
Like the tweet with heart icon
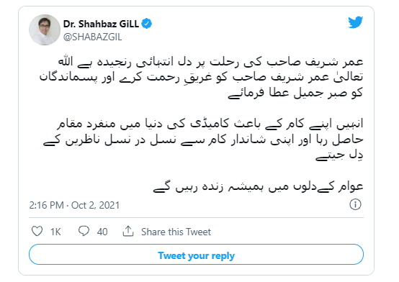pos(37,231)
